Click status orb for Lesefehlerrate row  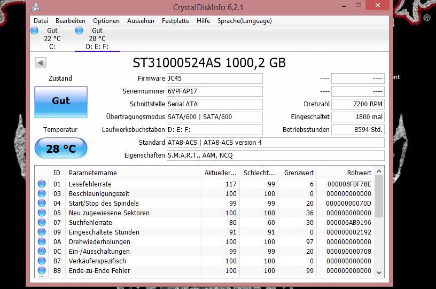pyautogui.click(x=42, y=184)
